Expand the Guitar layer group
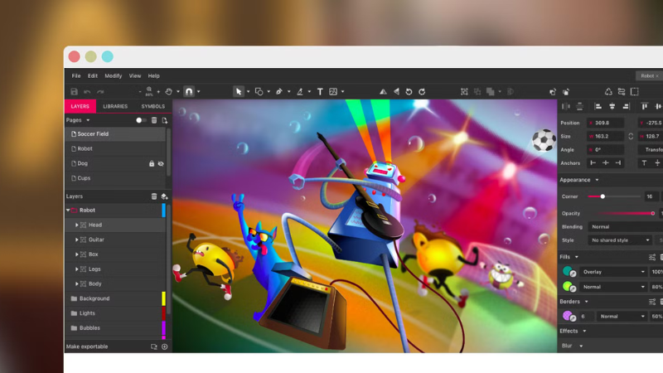The height and width of the screenshot is (373, 663). (x=77, y=240)
